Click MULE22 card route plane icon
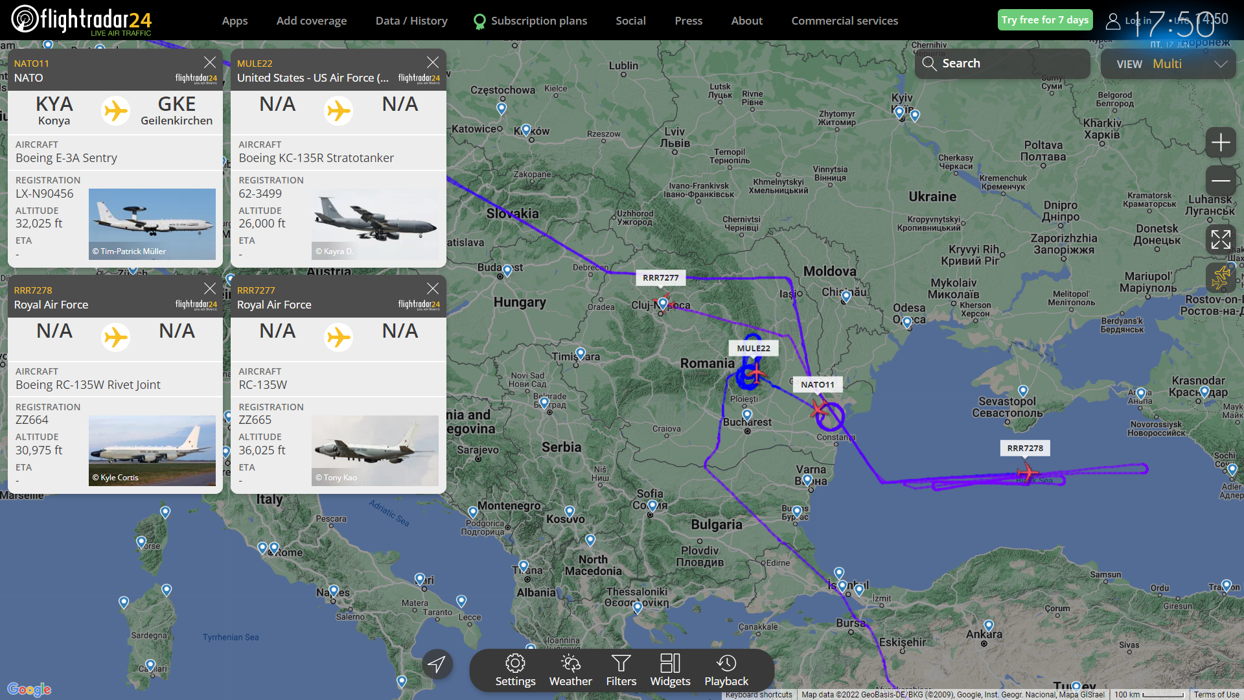1244x700 pixels. 339,111
